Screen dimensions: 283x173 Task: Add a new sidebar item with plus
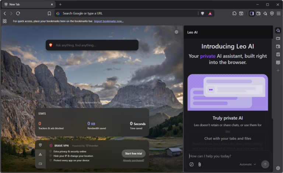pos(278,70)
